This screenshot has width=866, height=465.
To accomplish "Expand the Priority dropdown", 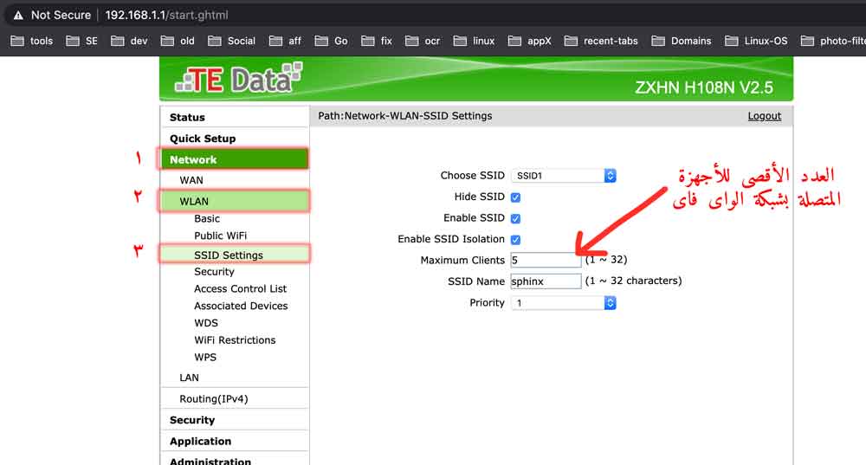I will [x=563, y=303].
